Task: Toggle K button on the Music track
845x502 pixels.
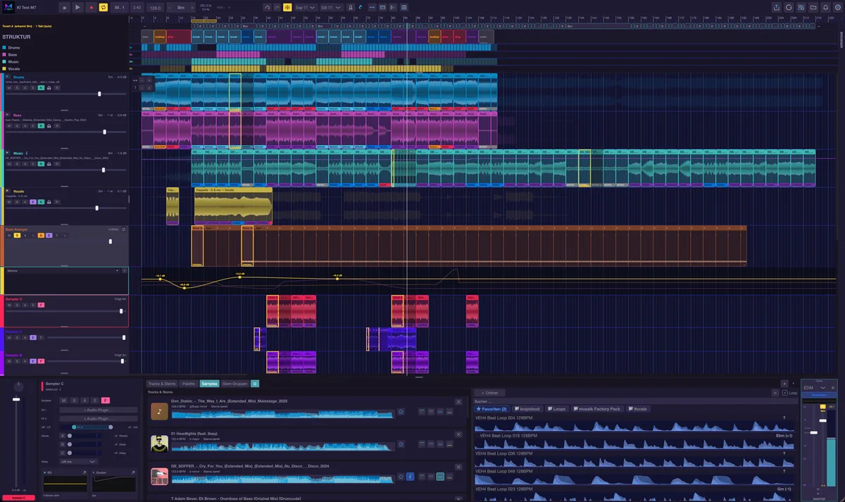Action: click(x=41, y=163)
